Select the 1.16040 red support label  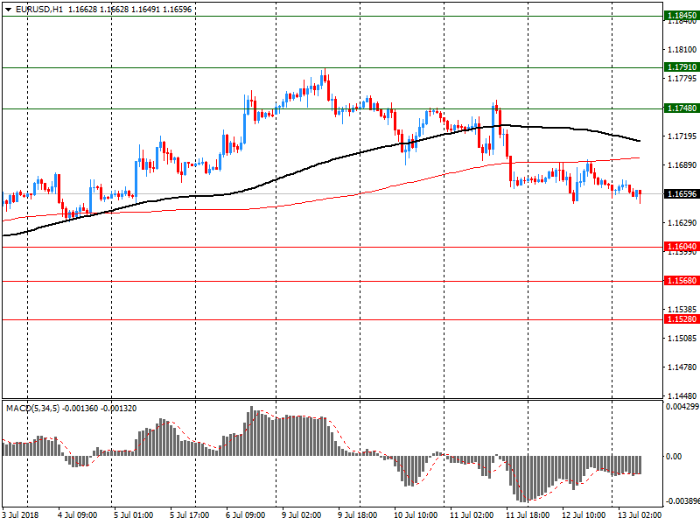coord(680,247)
